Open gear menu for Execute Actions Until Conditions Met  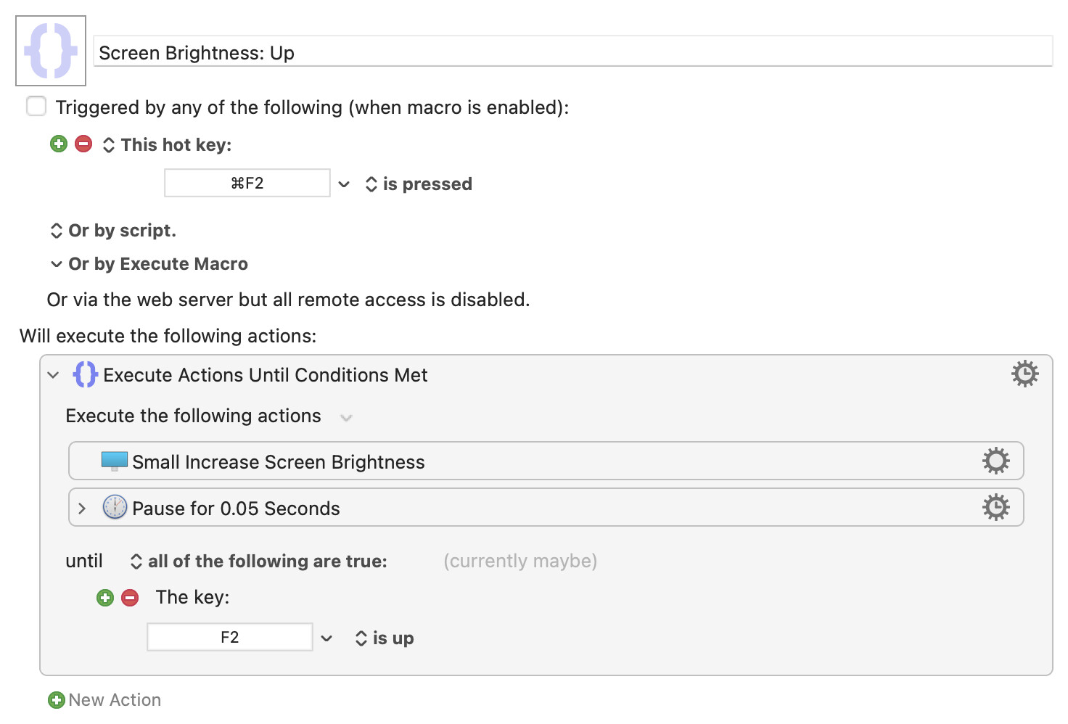[1024, 374]
